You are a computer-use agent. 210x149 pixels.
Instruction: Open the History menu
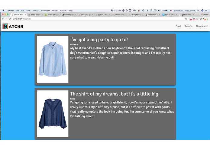click(35, 11)
